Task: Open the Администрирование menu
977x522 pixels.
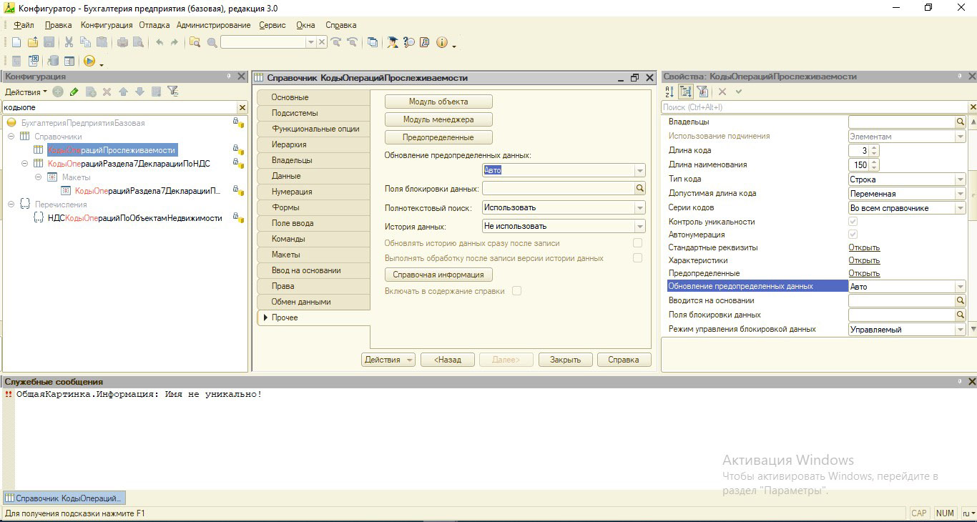Action: (214, 25)
